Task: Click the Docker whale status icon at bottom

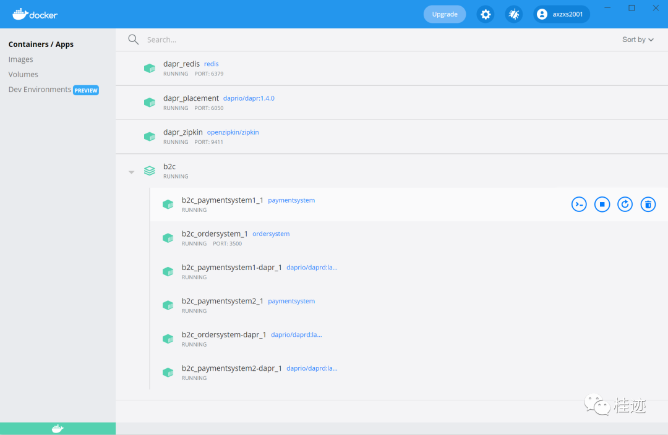Action: 58,429
